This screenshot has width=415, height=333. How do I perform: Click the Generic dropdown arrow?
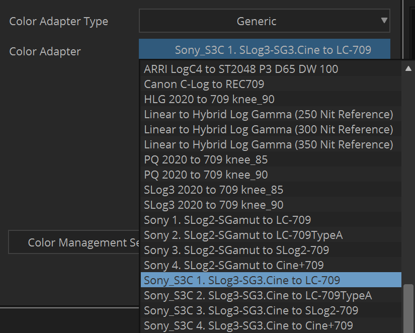(384, 21)
